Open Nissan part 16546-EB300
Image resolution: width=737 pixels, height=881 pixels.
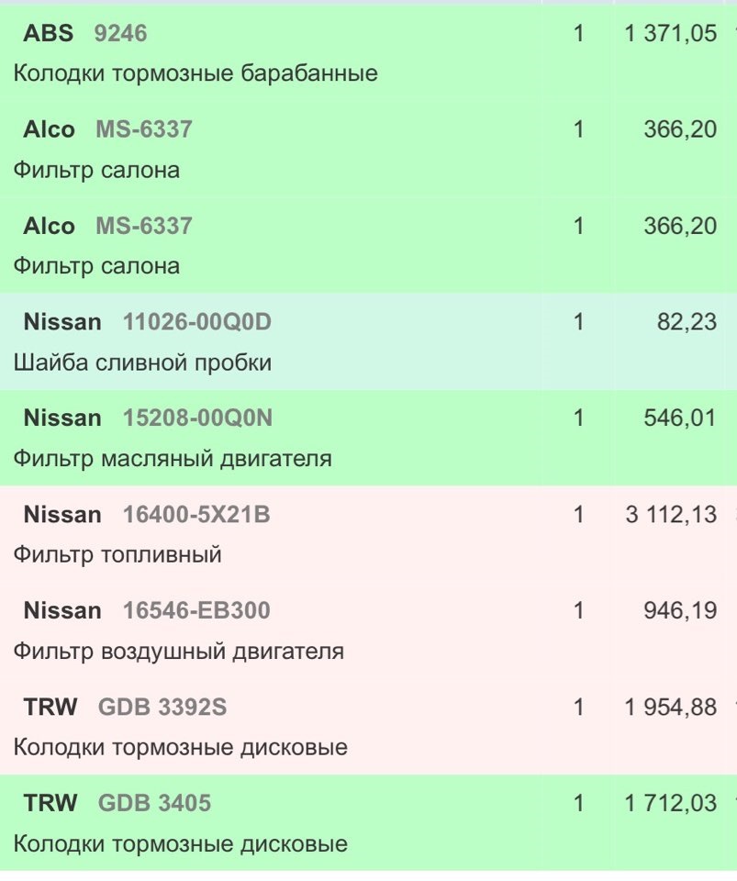196,611
